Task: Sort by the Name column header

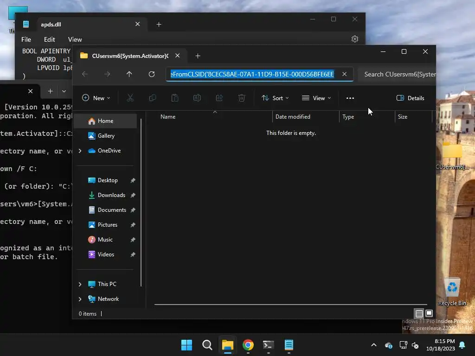Action: [x=215, y=116]
